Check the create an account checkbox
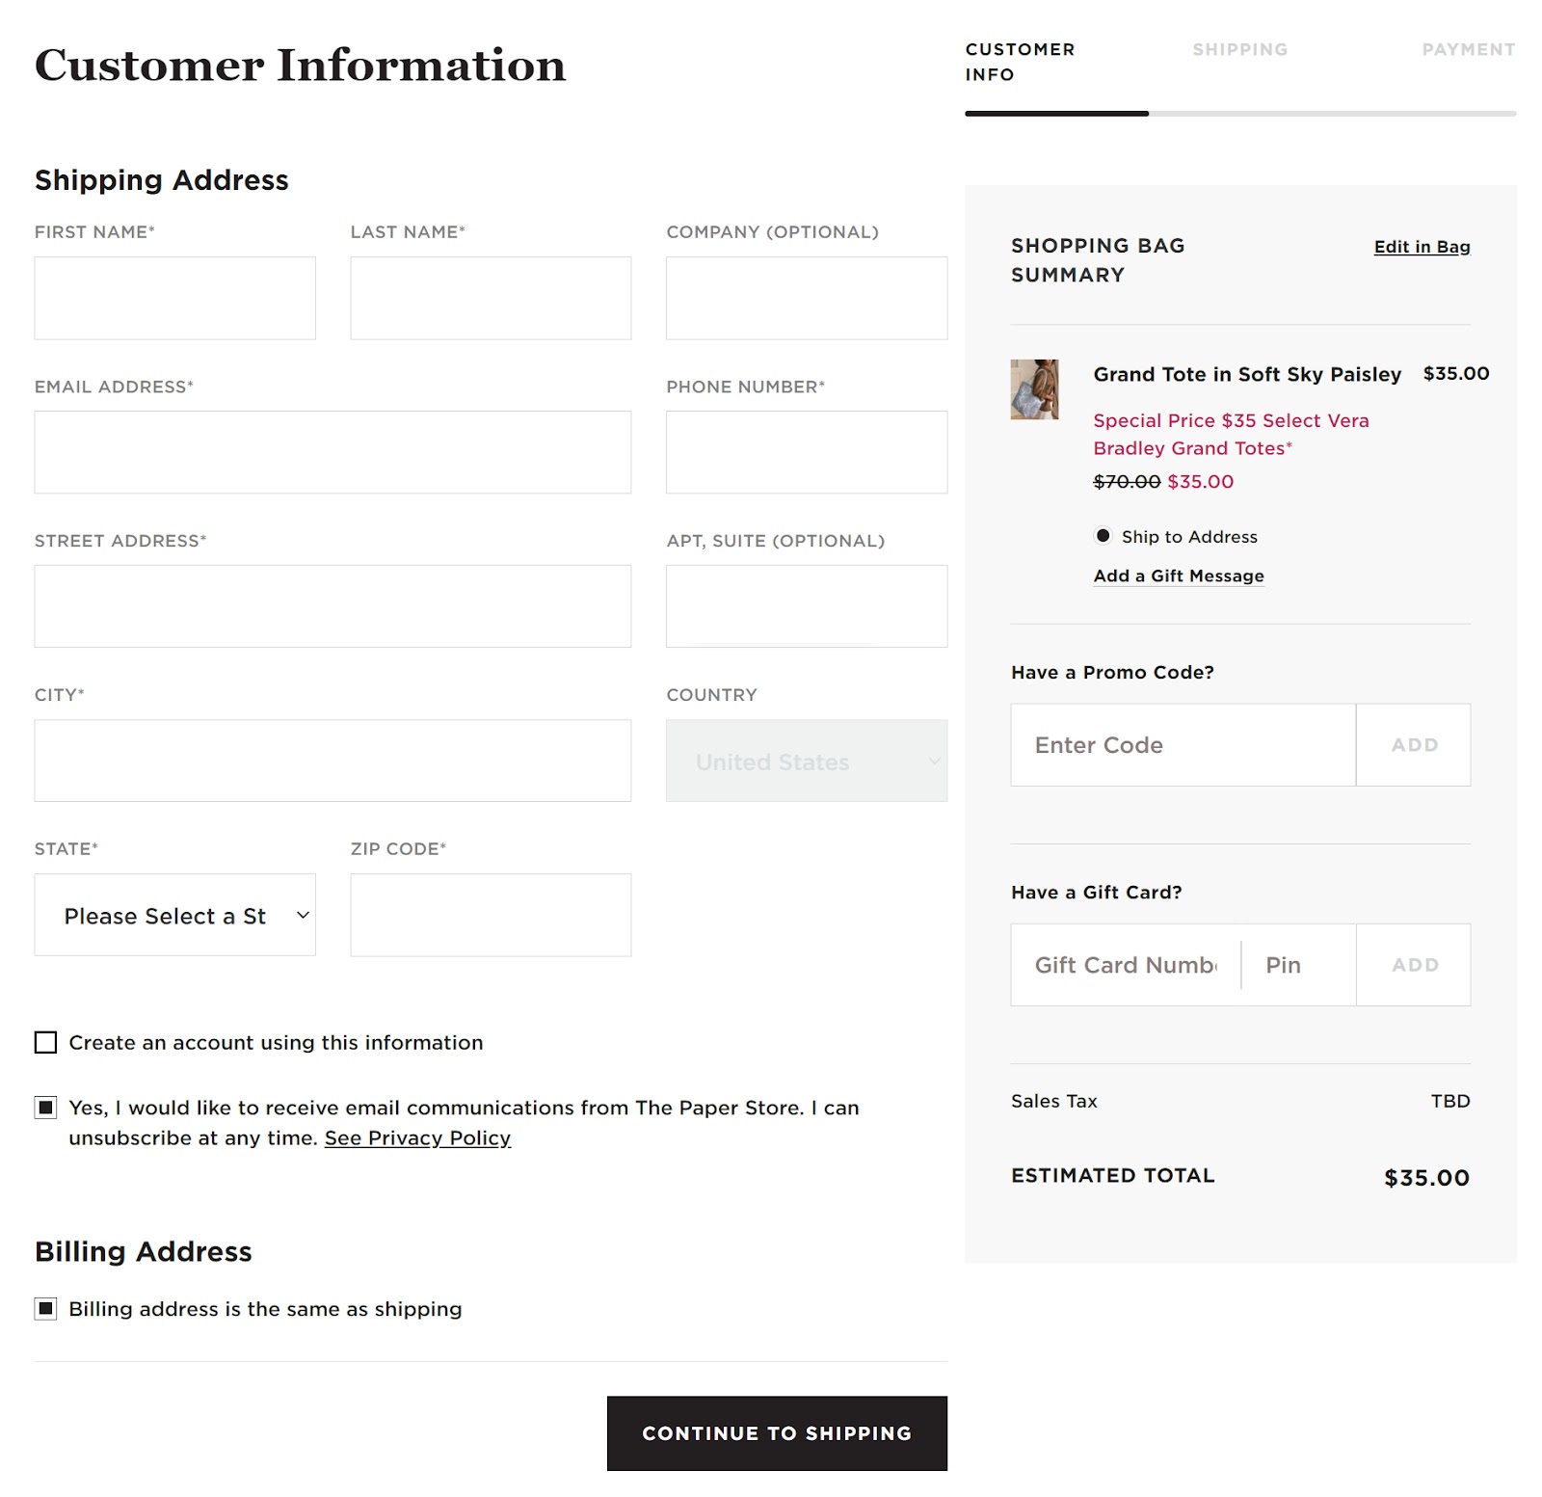 [44, 1042]
